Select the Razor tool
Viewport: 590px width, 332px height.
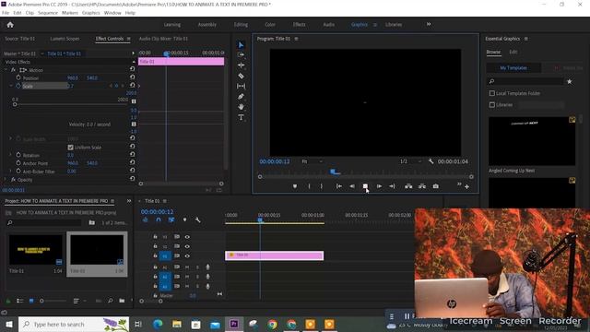click(241, 76)
